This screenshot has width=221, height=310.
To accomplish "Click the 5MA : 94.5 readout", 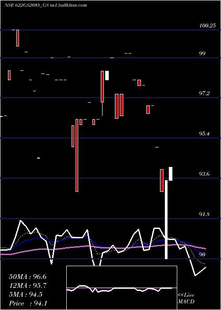I will (x=26, y=294).
